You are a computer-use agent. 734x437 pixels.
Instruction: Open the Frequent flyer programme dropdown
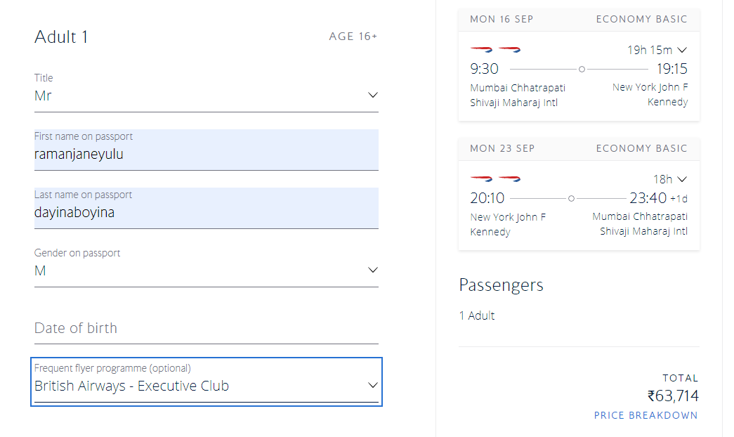(206, 385)
